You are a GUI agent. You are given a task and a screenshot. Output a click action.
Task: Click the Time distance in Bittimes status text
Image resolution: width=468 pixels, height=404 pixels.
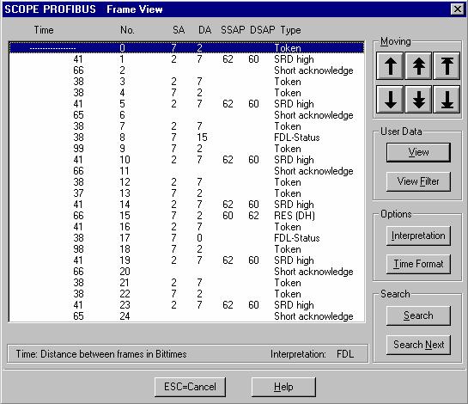coord(101,354)
